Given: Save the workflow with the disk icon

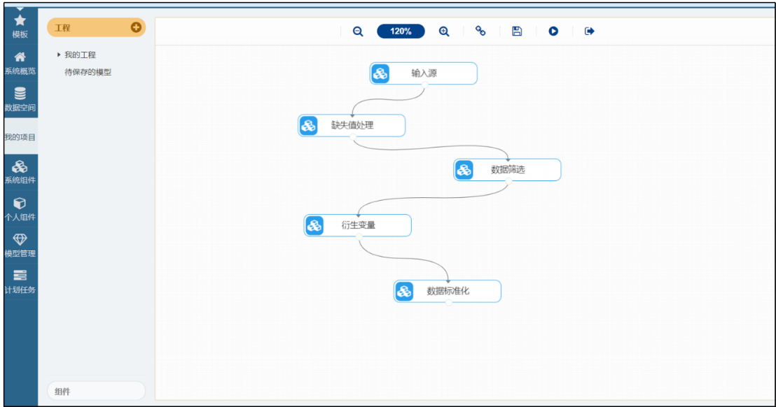Looking at the screenshot, I should tap(517, 31).
